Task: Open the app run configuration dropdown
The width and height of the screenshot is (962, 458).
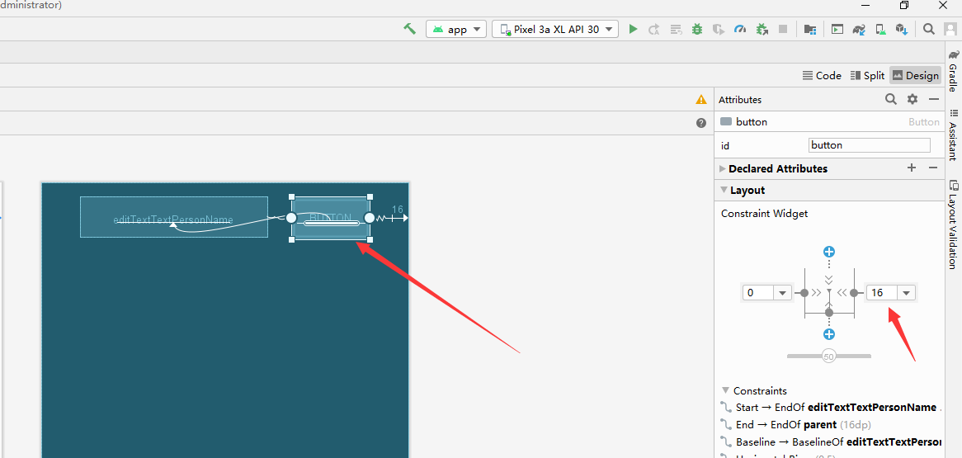Action: pos(456,29)
